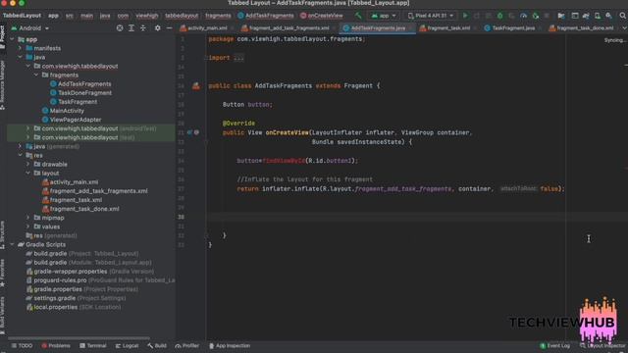
Task: Expand the mipmap folder
Action: (x=28, y=218)
